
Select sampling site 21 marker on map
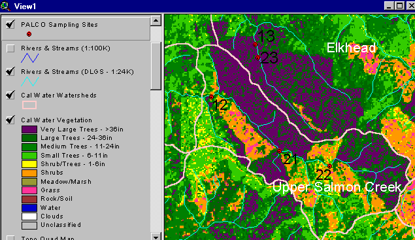pyautogui.click(x=279, y=151)
